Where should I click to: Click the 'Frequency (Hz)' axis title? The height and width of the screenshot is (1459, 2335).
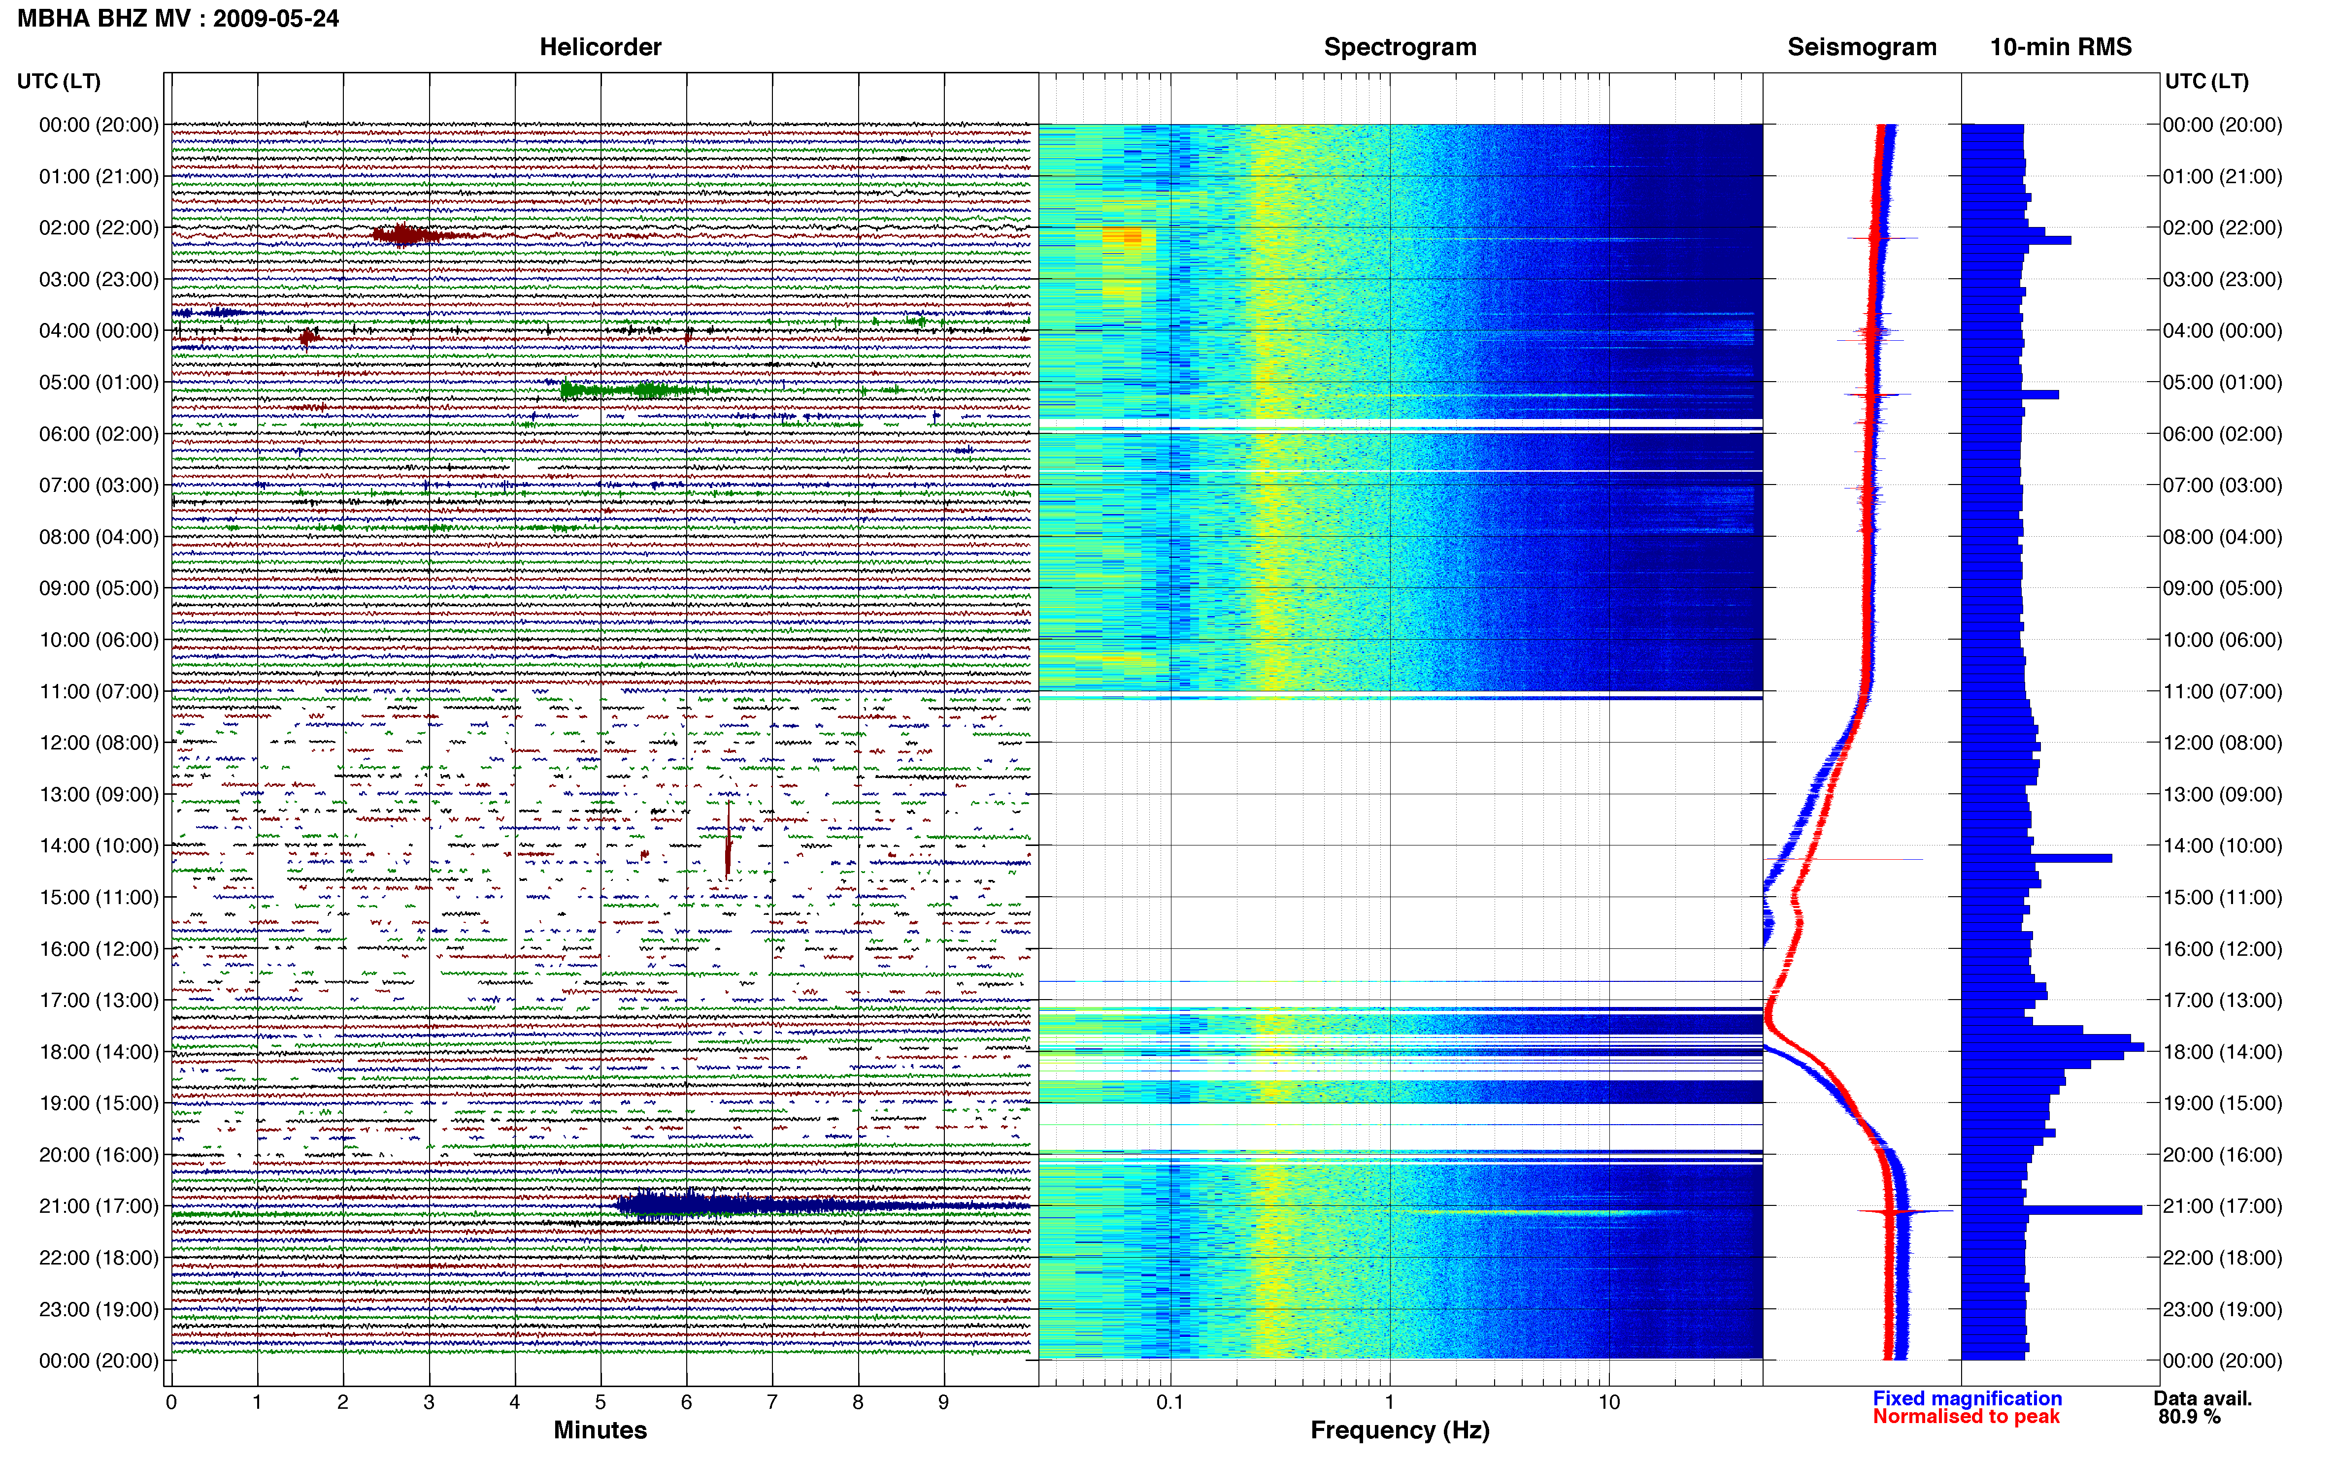1400,1430
